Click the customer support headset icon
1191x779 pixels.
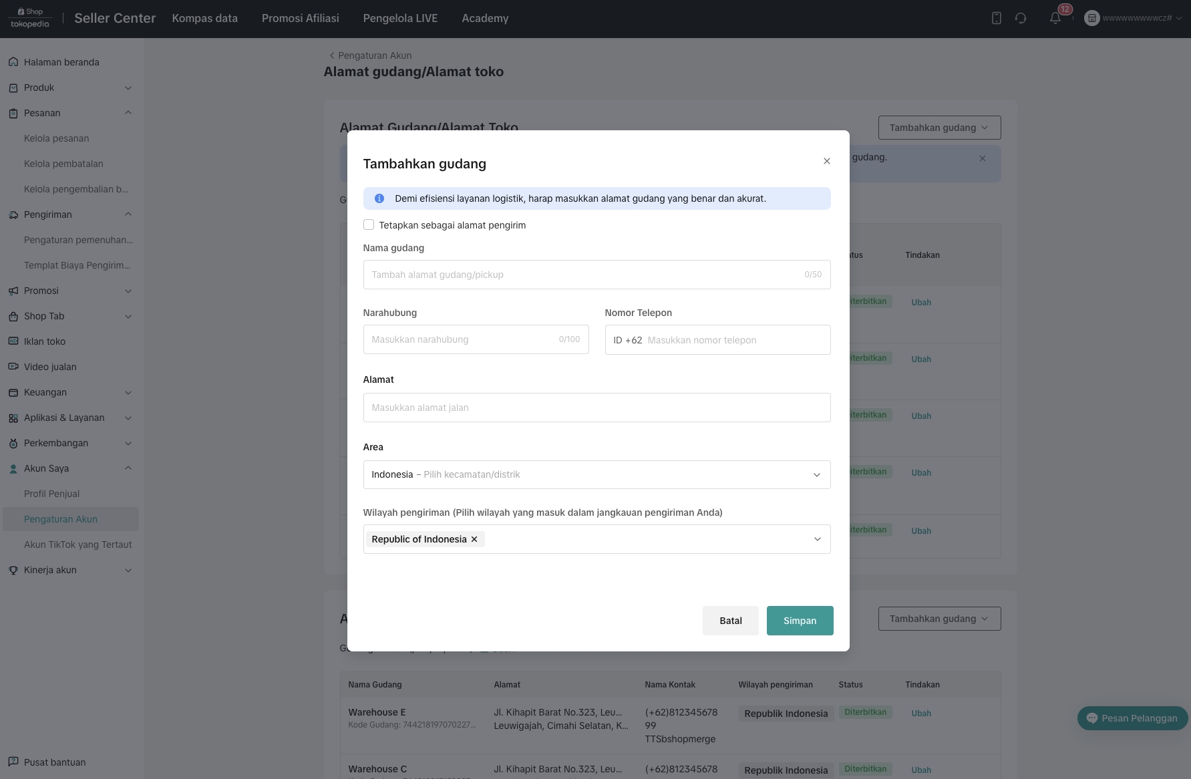coord(1020,19)
